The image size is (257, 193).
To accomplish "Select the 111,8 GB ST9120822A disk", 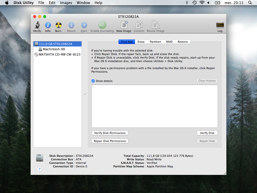I will (x=57, y=44).
